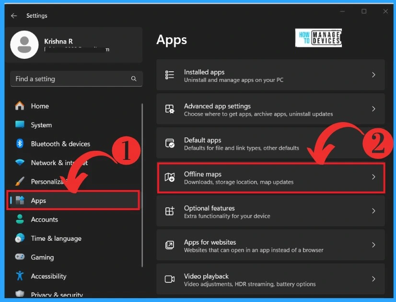Click 'Video adjustments, HDR streaming, battery options' text
Image resolution: width=396 pixels, height=302 pixels.
click(x=250, y=284)
